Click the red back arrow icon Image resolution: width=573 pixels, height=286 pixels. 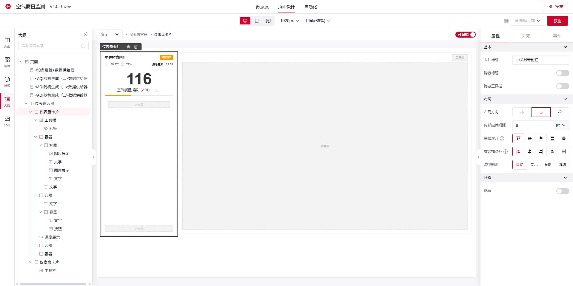coord(8,6)
